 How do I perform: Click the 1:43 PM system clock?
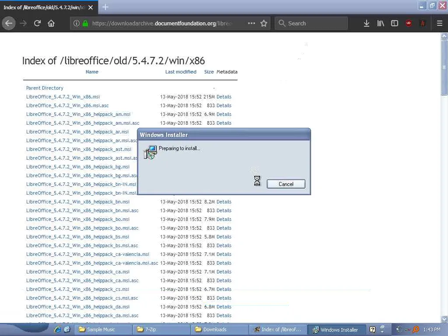tap(432, 329)
